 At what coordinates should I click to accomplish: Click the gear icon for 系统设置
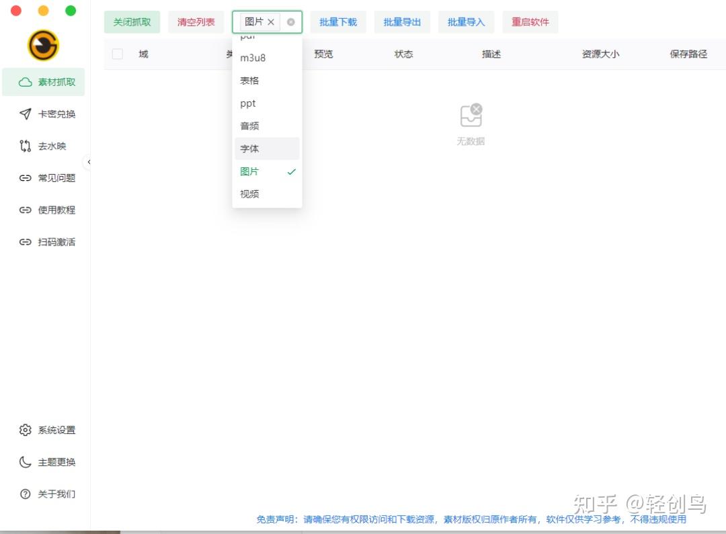[26, 430]
